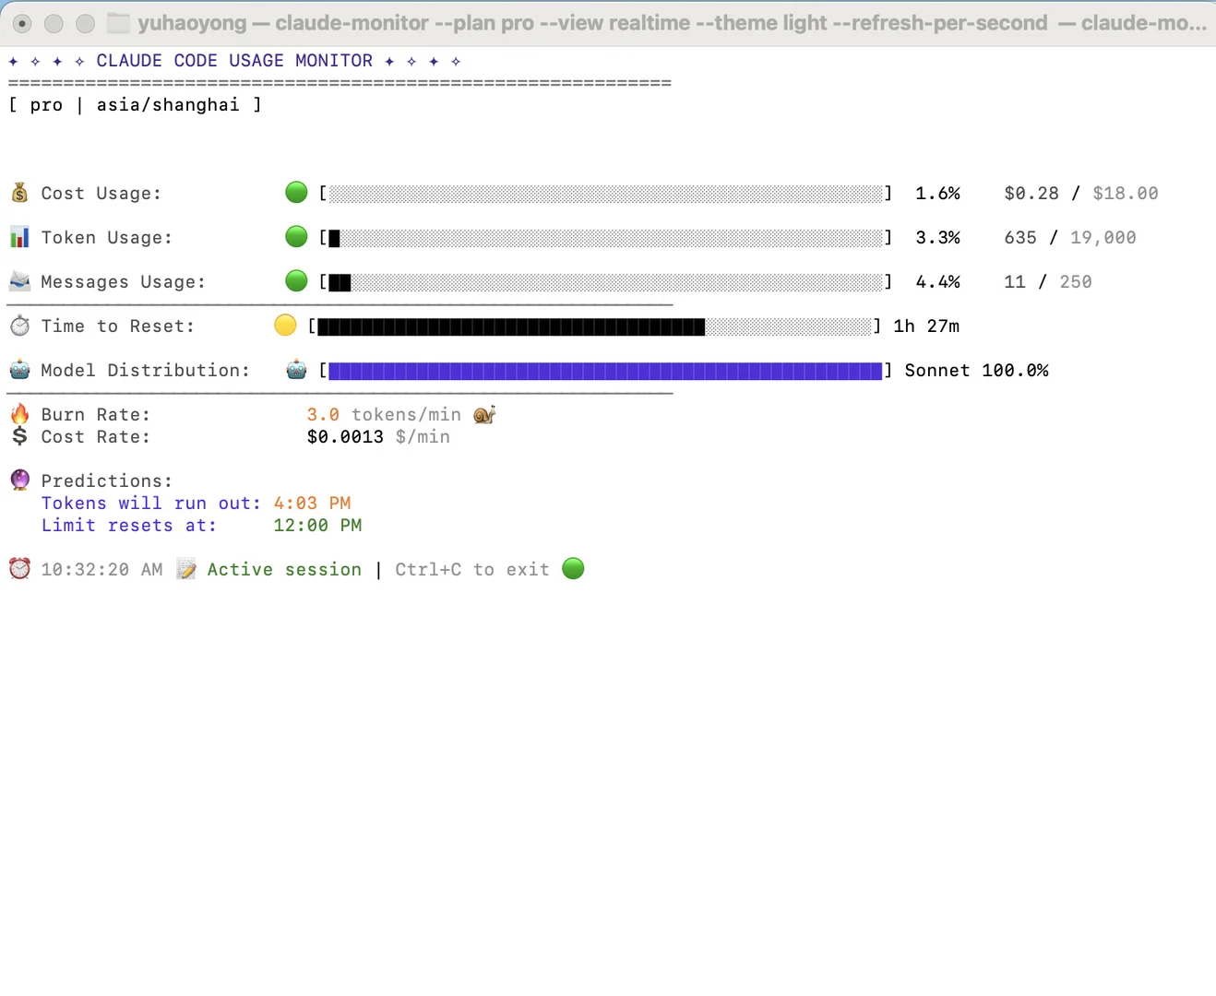1216x996 pixels.
Task: Click the 635 / 19,000 token count
Action: (1070, 238)
